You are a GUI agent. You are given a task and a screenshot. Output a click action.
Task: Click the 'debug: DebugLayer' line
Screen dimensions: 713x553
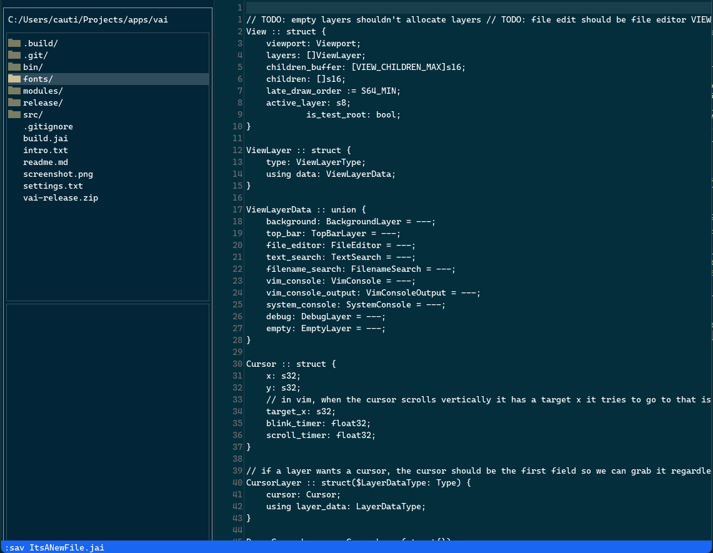click(326, 316)
